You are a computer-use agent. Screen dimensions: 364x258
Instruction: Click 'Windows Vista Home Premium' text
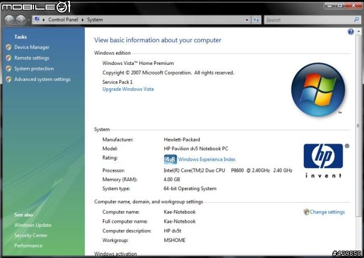pyautogui.click(x=138, y=63)
